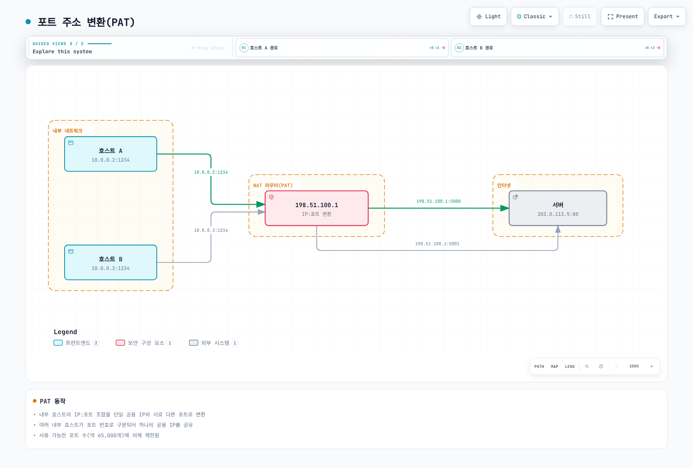Click edge label 198.51.100.1:5000

(x=438, y=201)
